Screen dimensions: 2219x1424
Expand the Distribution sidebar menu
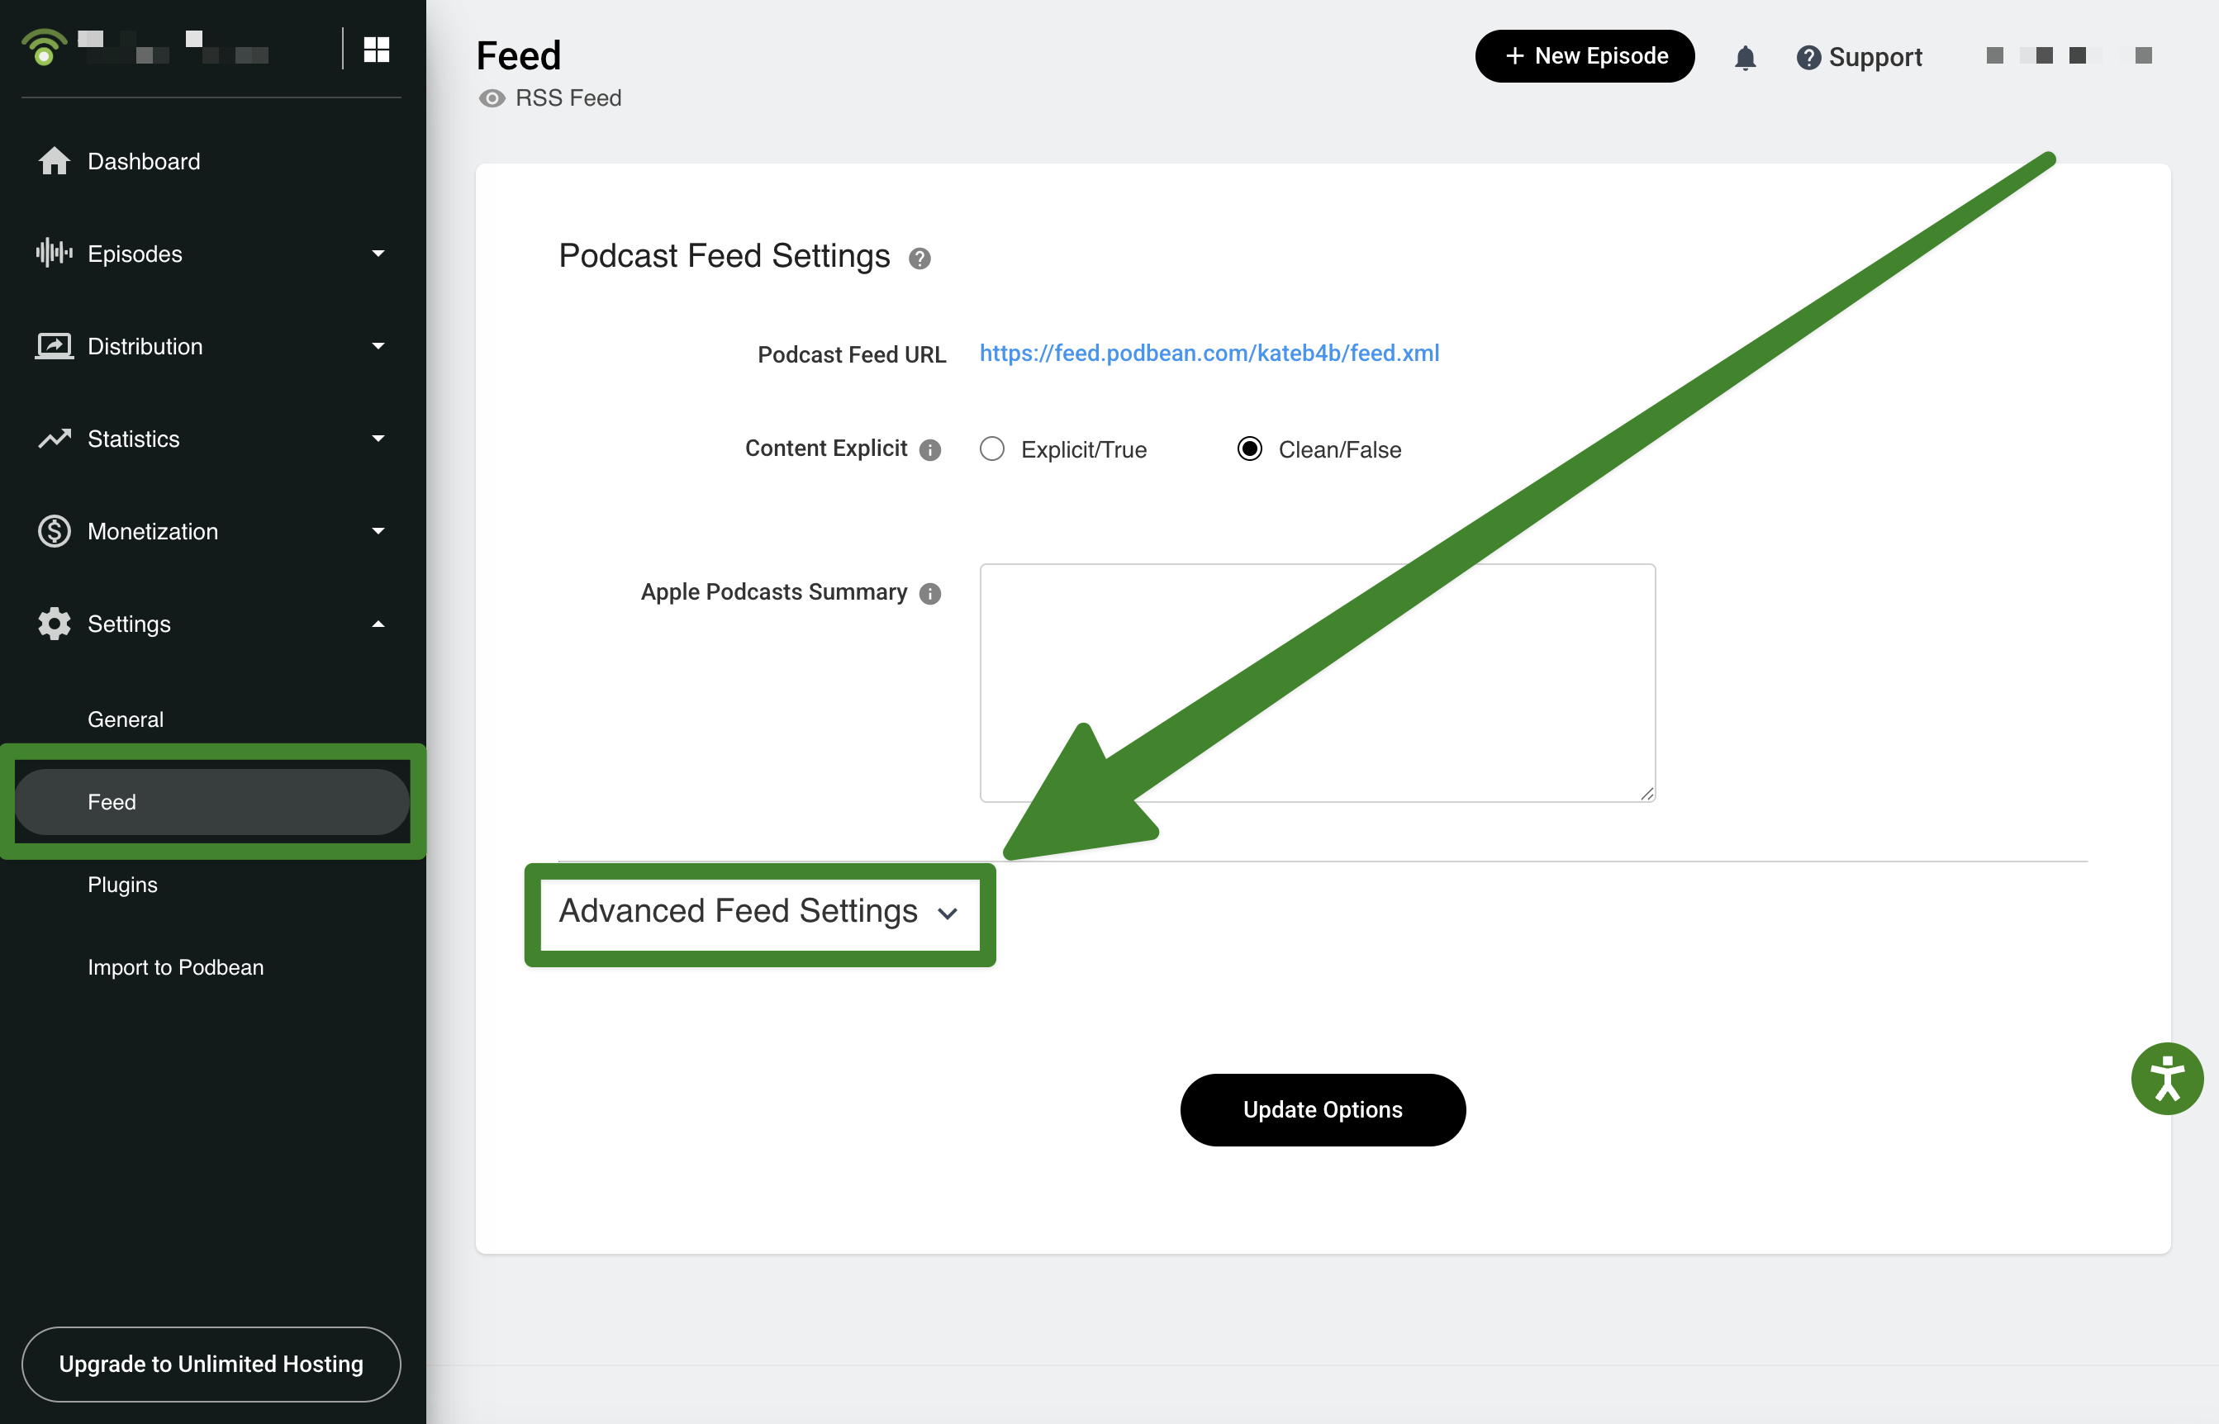211,346
